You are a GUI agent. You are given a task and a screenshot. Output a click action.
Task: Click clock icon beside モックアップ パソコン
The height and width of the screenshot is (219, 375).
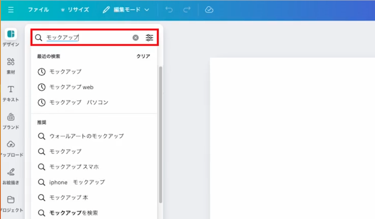(42, 103)
